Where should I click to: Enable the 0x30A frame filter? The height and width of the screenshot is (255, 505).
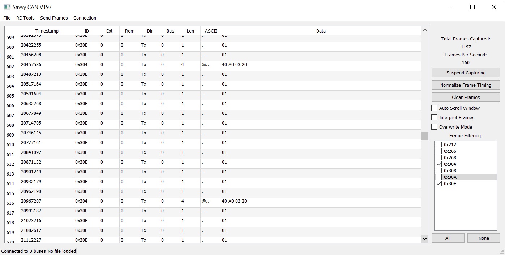tap(439, 177)
